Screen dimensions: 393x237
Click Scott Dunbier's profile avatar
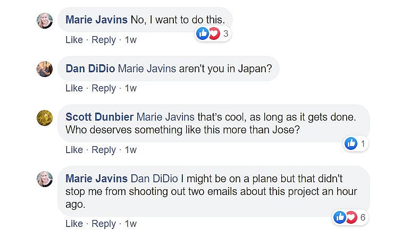point(44,118)
